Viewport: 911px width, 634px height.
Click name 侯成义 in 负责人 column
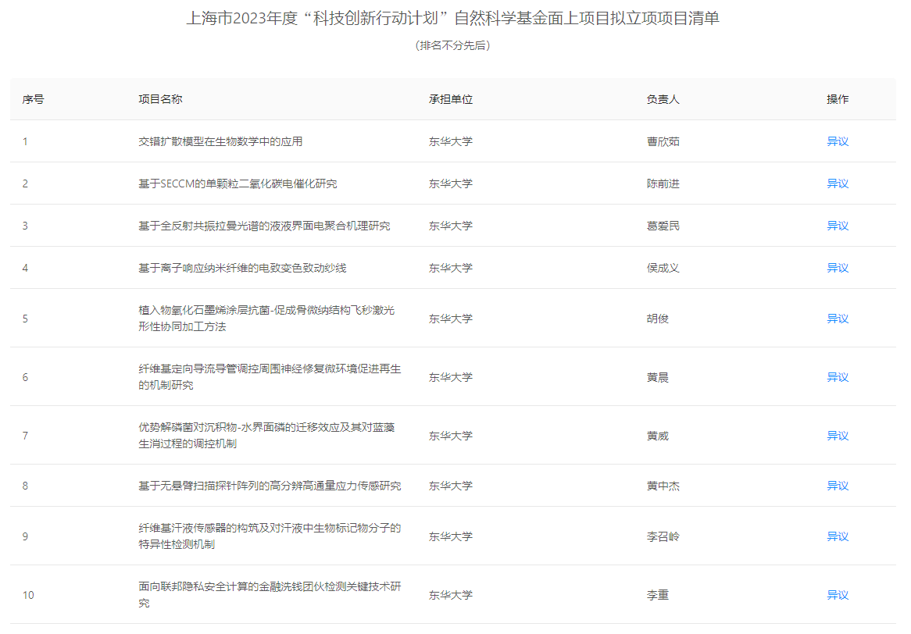663,268
